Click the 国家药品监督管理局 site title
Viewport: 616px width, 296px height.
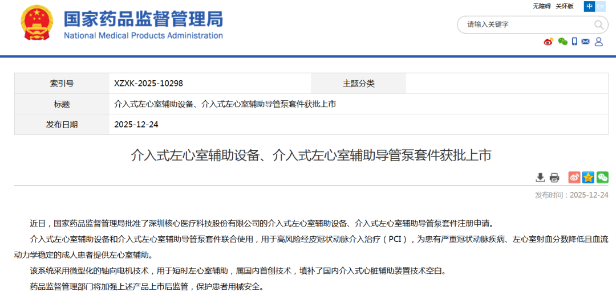[x=143, y=18]
